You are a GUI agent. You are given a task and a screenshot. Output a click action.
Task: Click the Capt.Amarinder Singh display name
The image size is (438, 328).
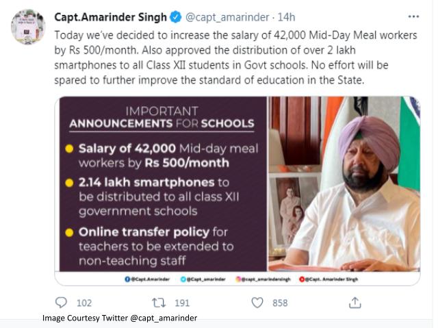(110, 17)
